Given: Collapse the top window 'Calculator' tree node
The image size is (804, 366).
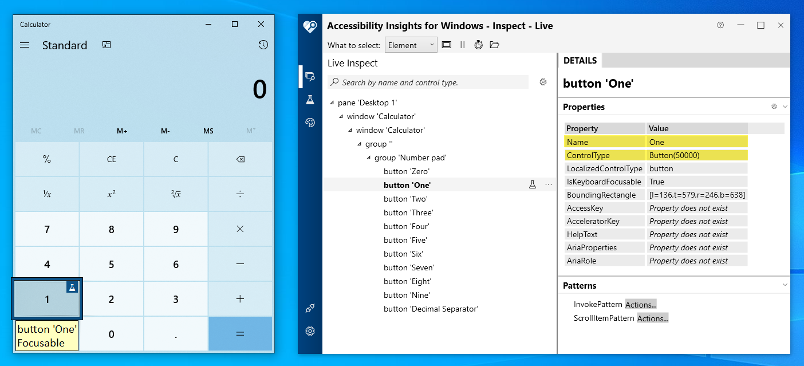Looking at the screenshot, I should point(341,117).
